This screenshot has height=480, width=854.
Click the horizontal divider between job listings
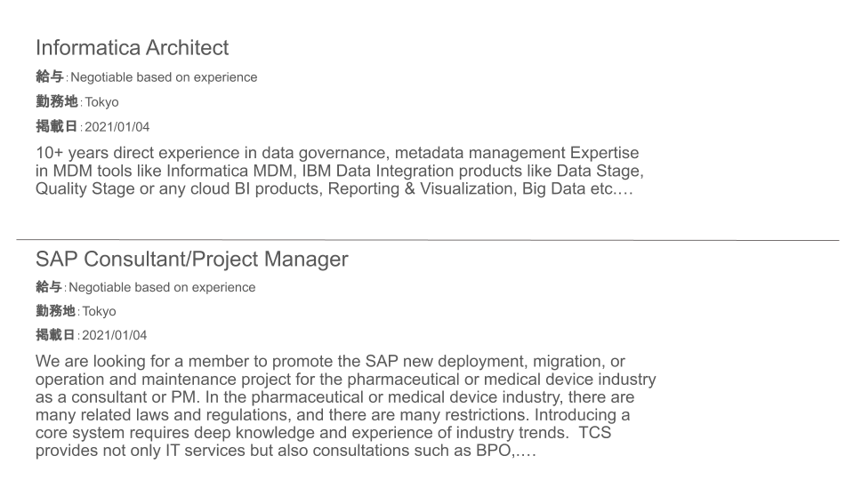[x=428, y=239]
